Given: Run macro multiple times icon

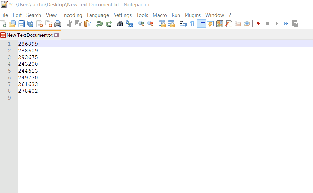Looking at the screenshot, I should pyautogui.click(x=286, y=24).
